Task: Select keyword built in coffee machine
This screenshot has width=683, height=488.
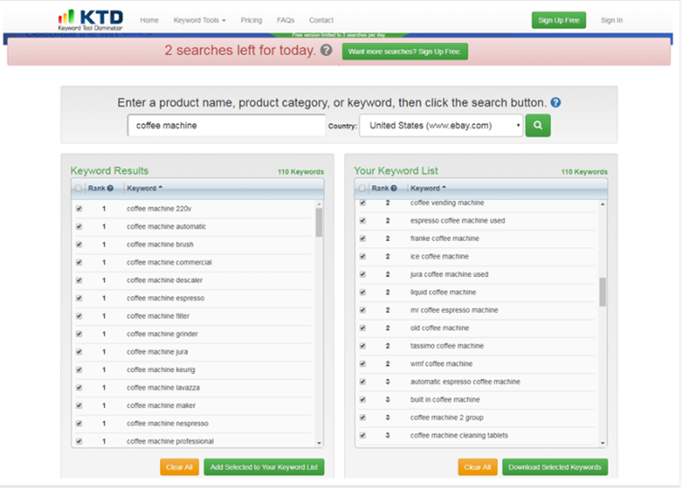Action: click(x=445, y=399)
